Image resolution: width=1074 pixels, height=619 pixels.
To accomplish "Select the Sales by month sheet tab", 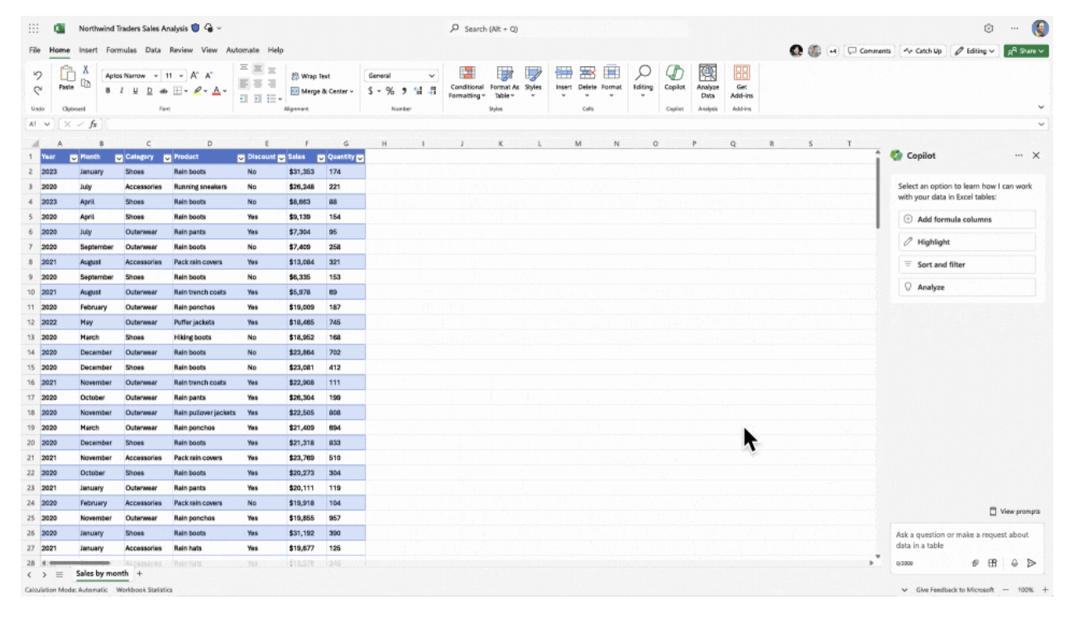I will [102, 573].
